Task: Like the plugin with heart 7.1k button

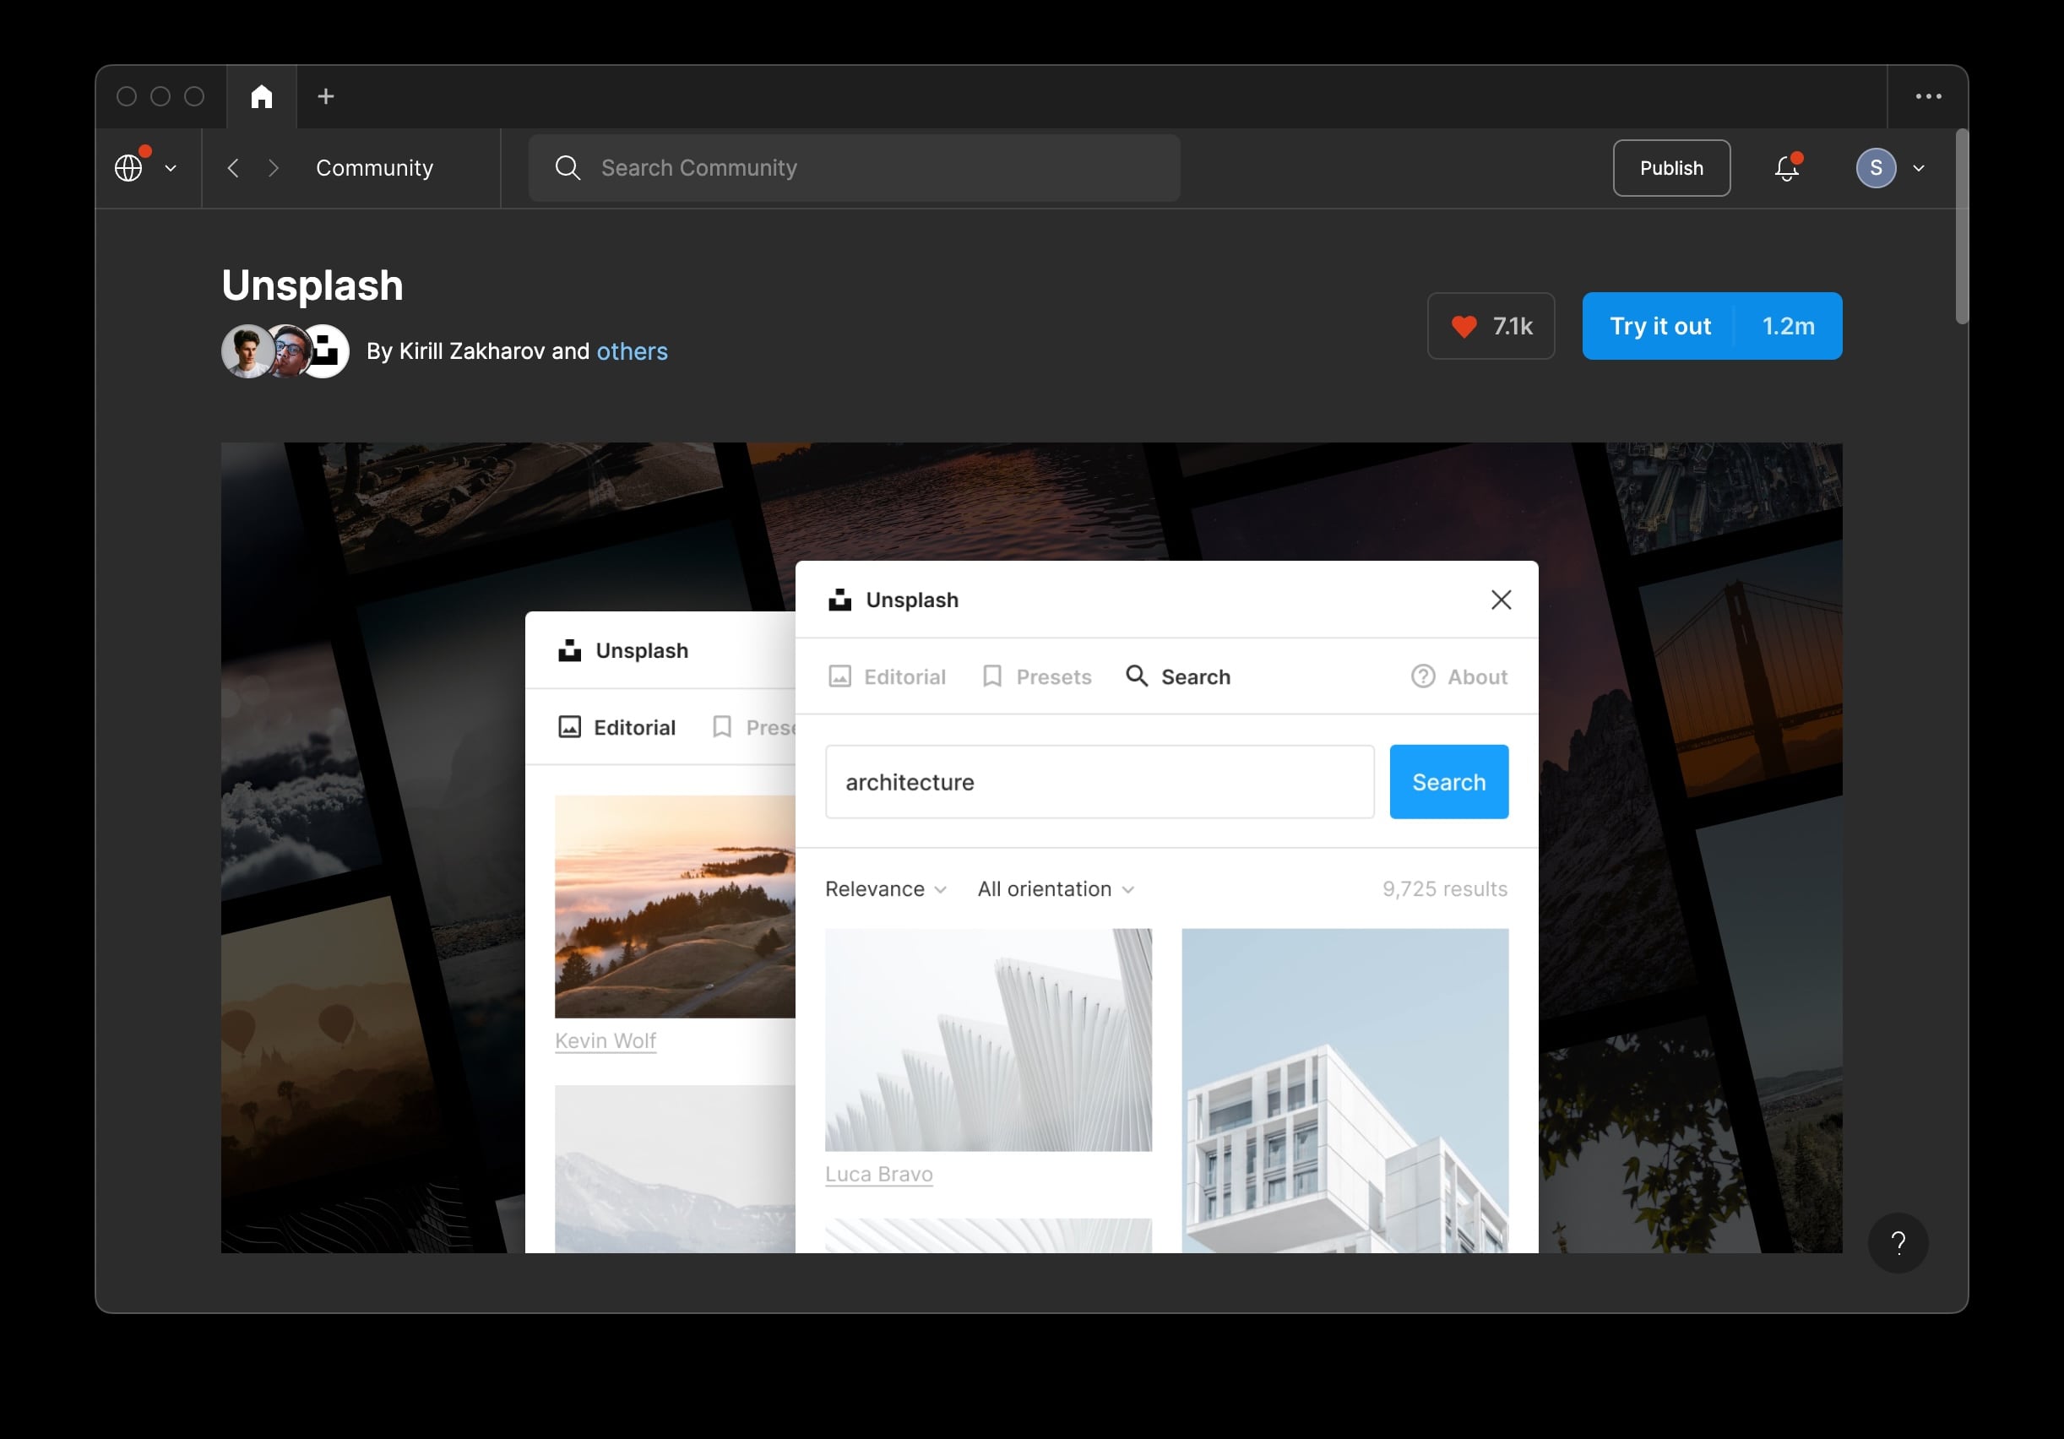Action: [x=1491, y=326]
